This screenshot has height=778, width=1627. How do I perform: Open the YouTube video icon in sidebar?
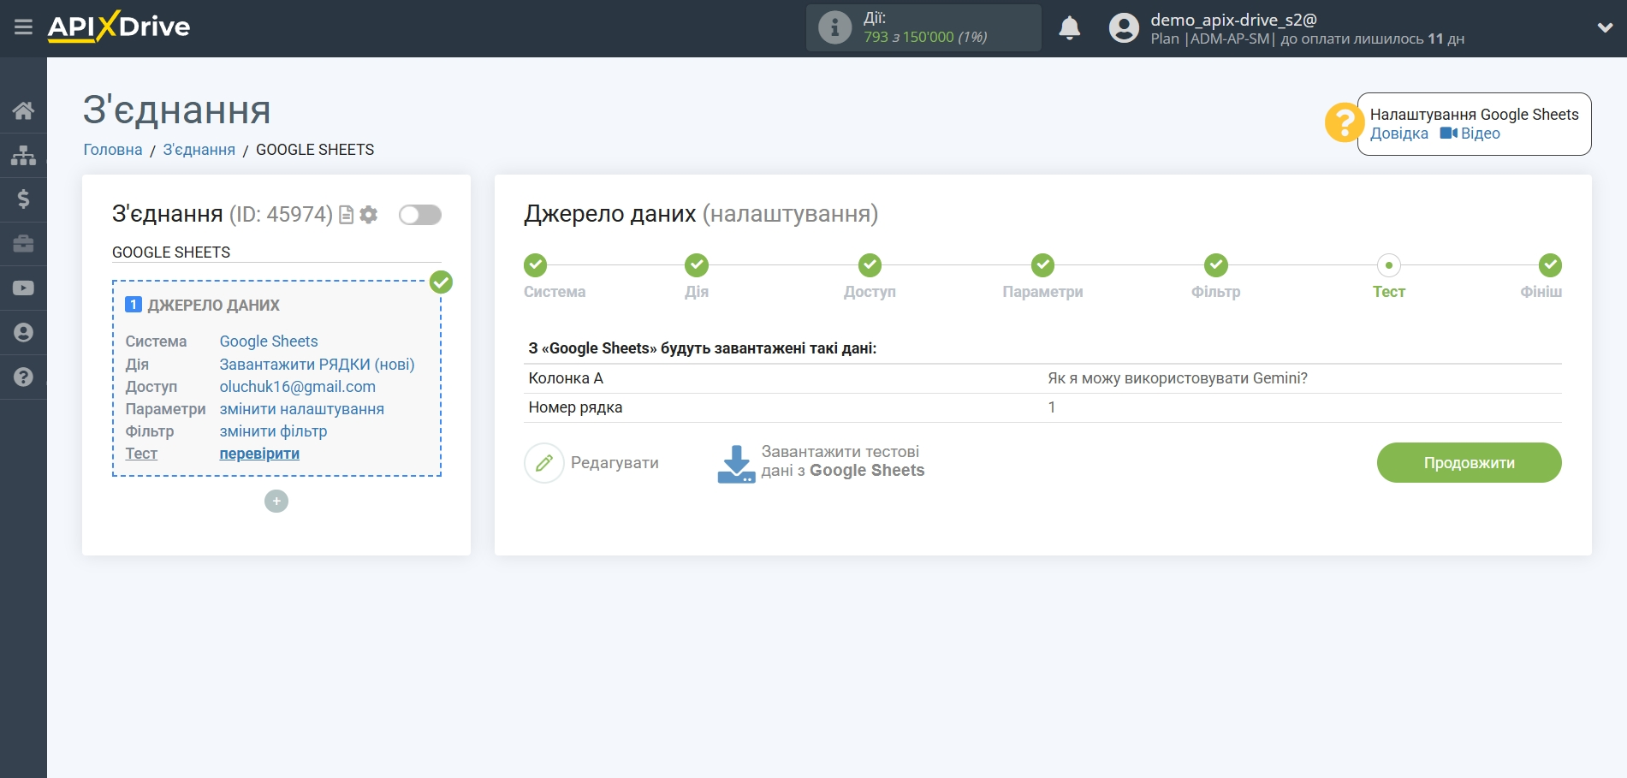click(23, 288)
